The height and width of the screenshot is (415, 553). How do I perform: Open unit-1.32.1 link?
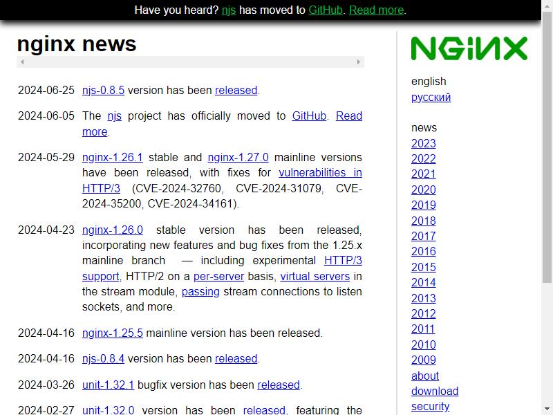108,385
